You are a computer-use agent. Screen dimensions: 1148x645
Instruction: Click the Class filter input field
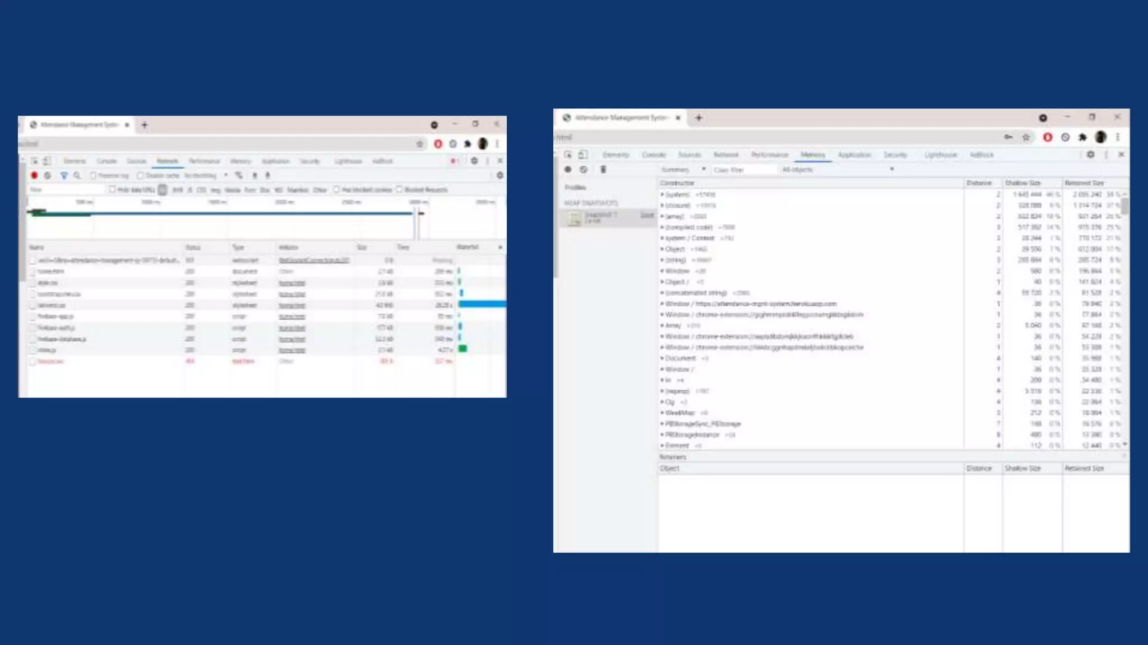tap(743, 170)
